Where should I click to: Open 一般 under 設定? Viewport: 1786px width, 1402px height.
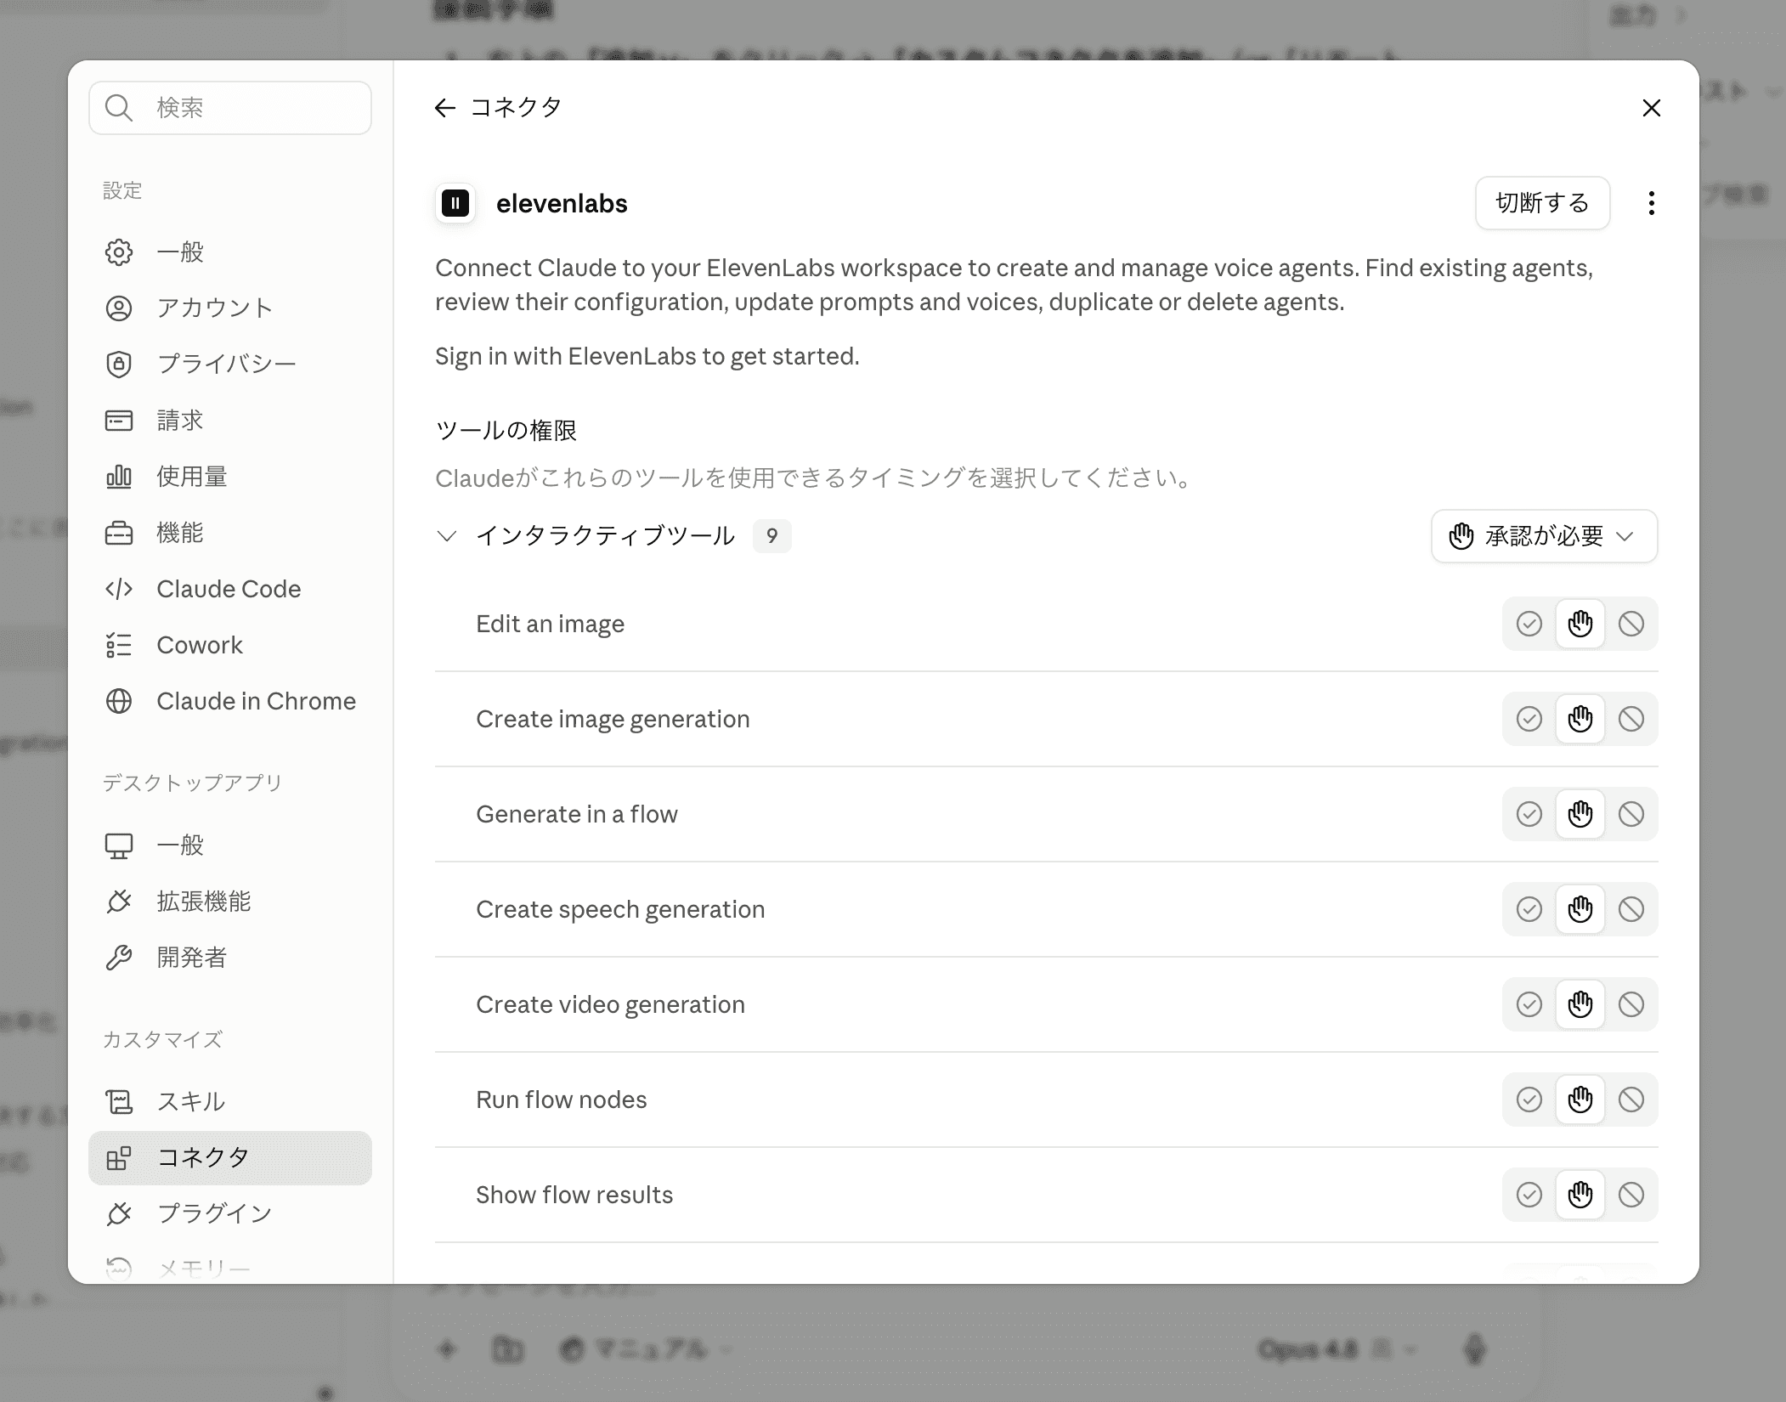[230, 252]
